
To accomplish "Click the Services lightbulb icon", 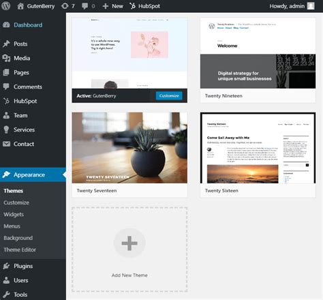I will (6, 130).
